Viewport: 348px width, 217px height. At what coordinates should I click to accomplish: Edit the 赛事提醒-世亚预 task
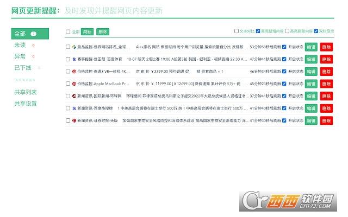coord(311,59)
